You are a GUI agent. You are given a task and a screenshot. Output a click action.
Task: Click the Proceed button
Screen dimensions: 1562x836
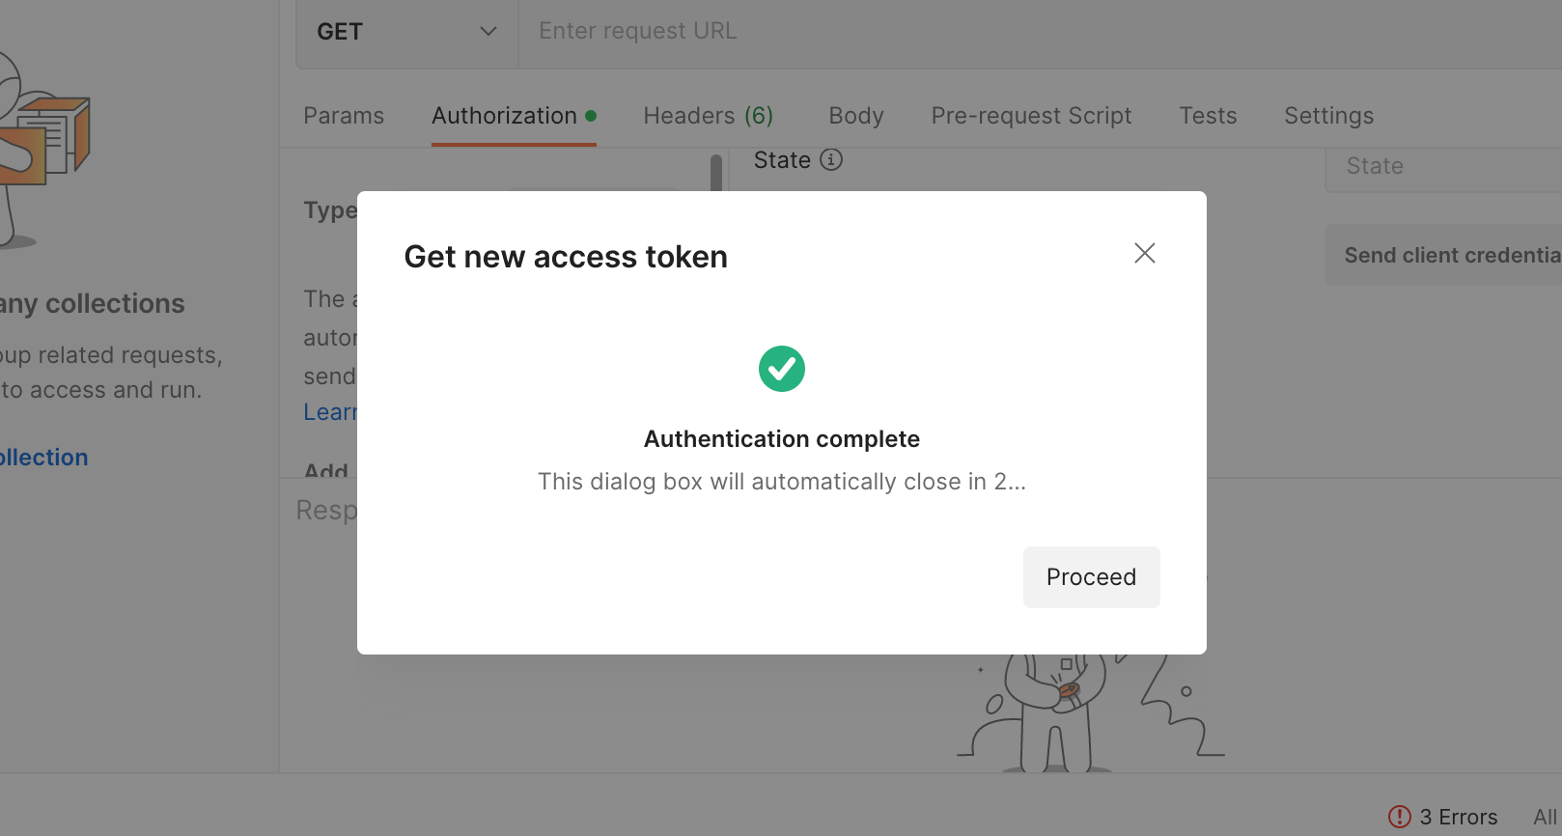pos(1092,577)
